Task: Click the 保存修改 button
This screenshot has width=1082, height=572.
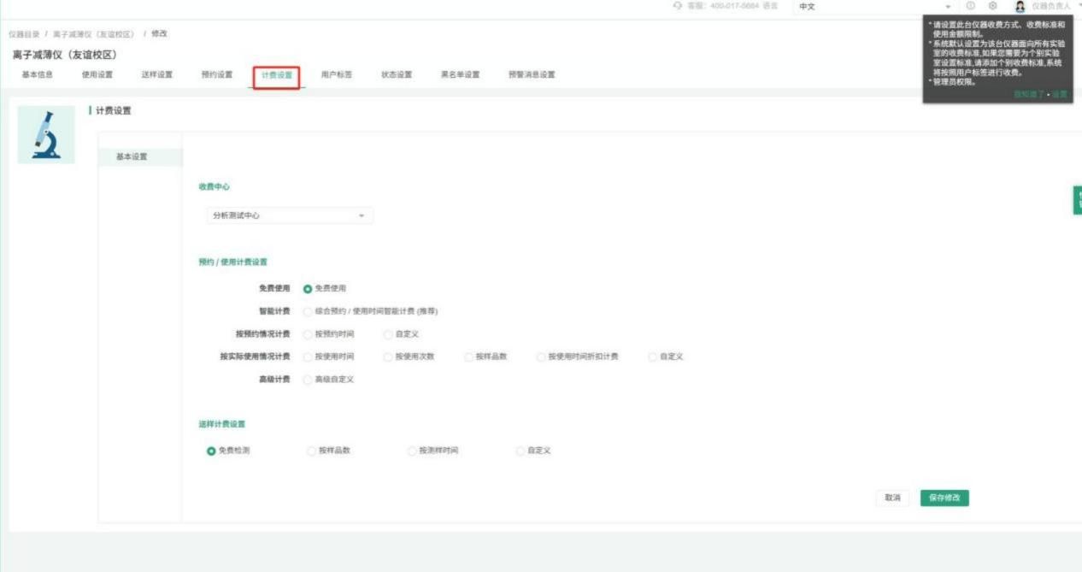Action: (944, 498)
